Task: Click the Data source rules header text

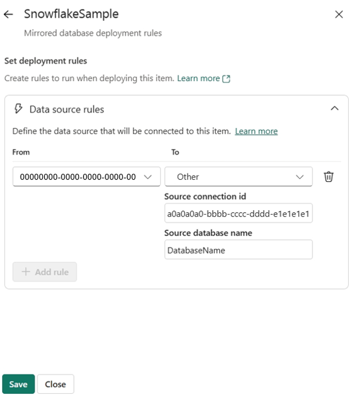Action: click(x=67, y=109)
